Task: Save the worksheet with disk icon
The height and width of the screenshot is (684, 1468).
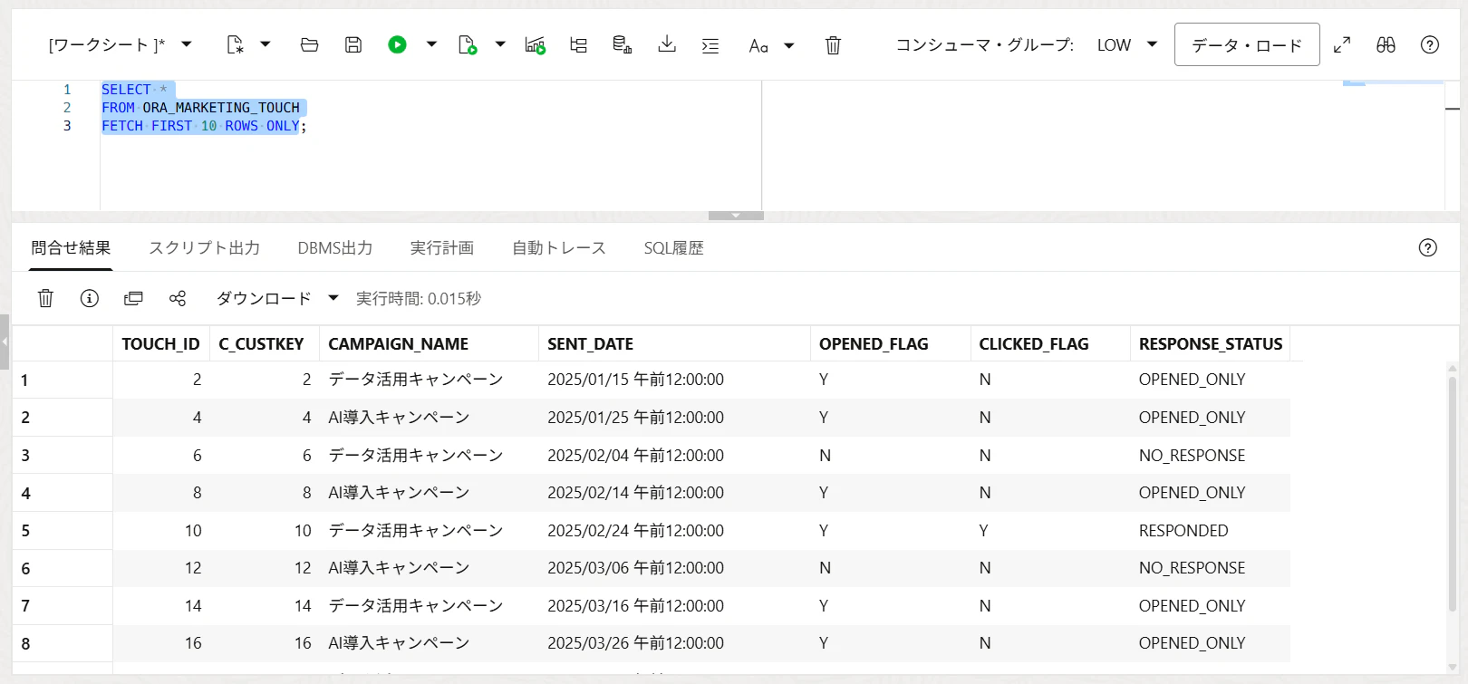Action: [x=353, y=44]
